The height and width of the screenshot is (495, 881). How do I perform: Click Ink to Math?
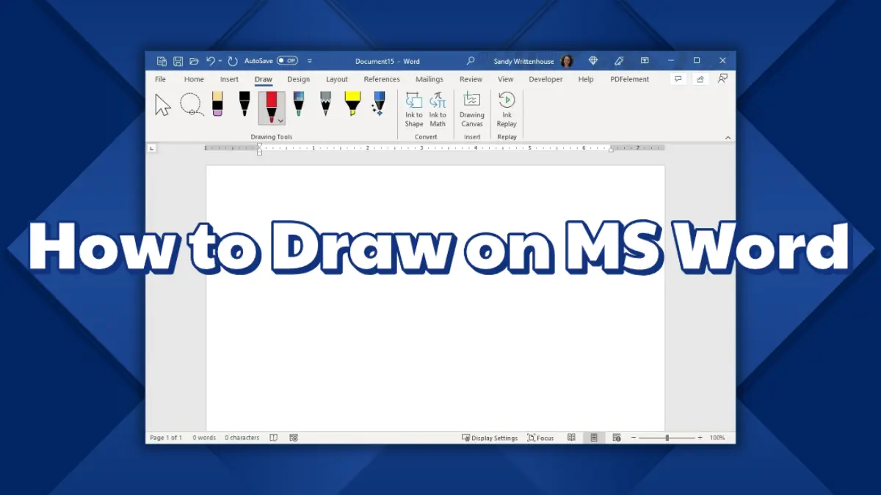pos(438,109)
